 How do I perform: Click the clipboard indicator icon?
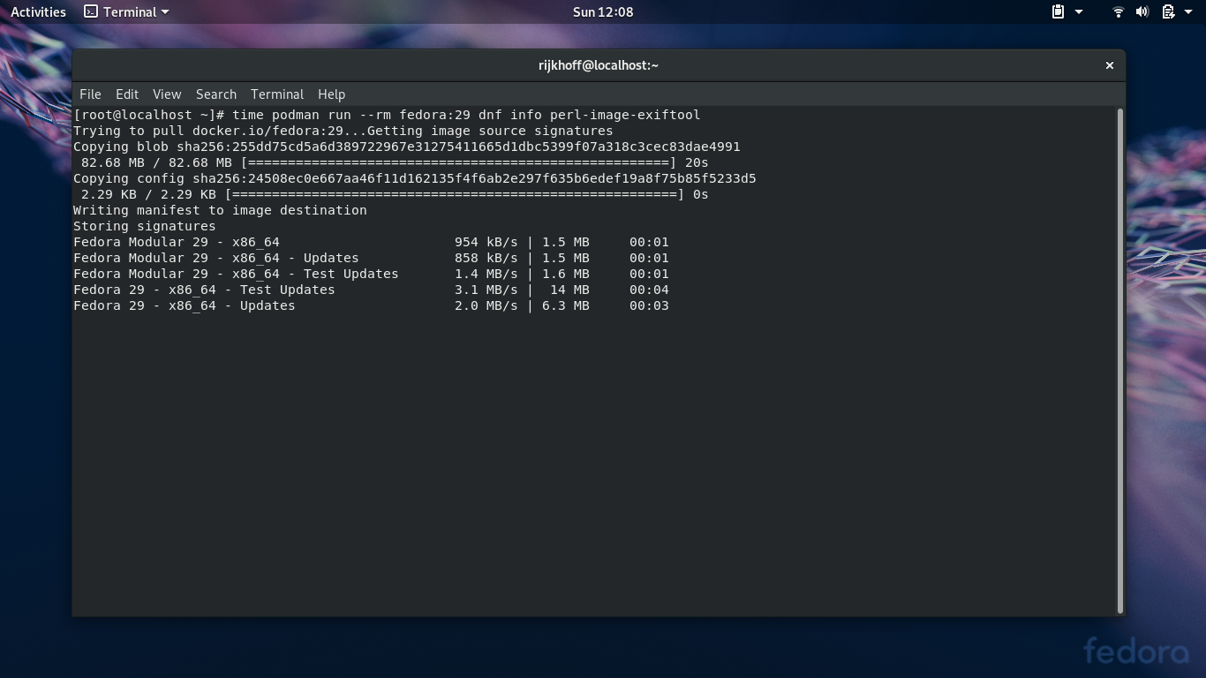point(1058,11)
